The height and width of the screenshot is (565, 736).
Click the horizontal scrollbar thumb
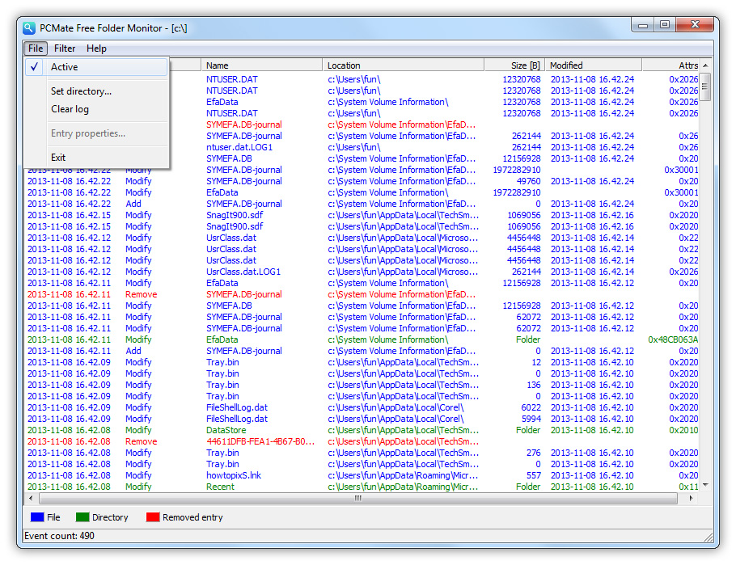[358, 498]
